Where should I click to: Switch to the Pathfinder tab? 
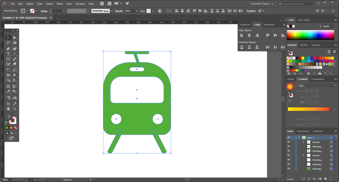[x=269, y=25]
